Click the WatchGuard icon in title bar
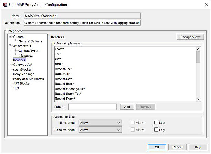 click(4, 4)
